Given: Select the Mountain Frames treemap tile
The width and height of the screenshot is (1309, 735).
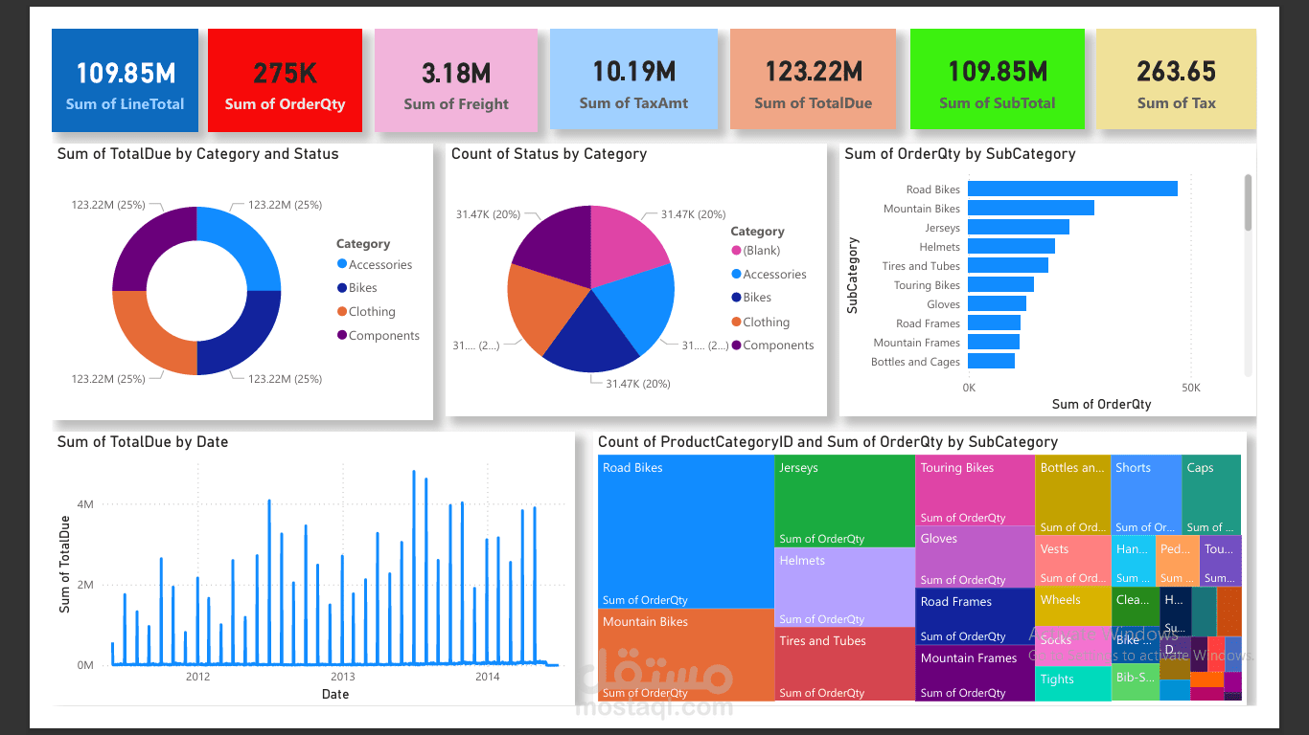Looking at the screenshot, I should 975,673.
